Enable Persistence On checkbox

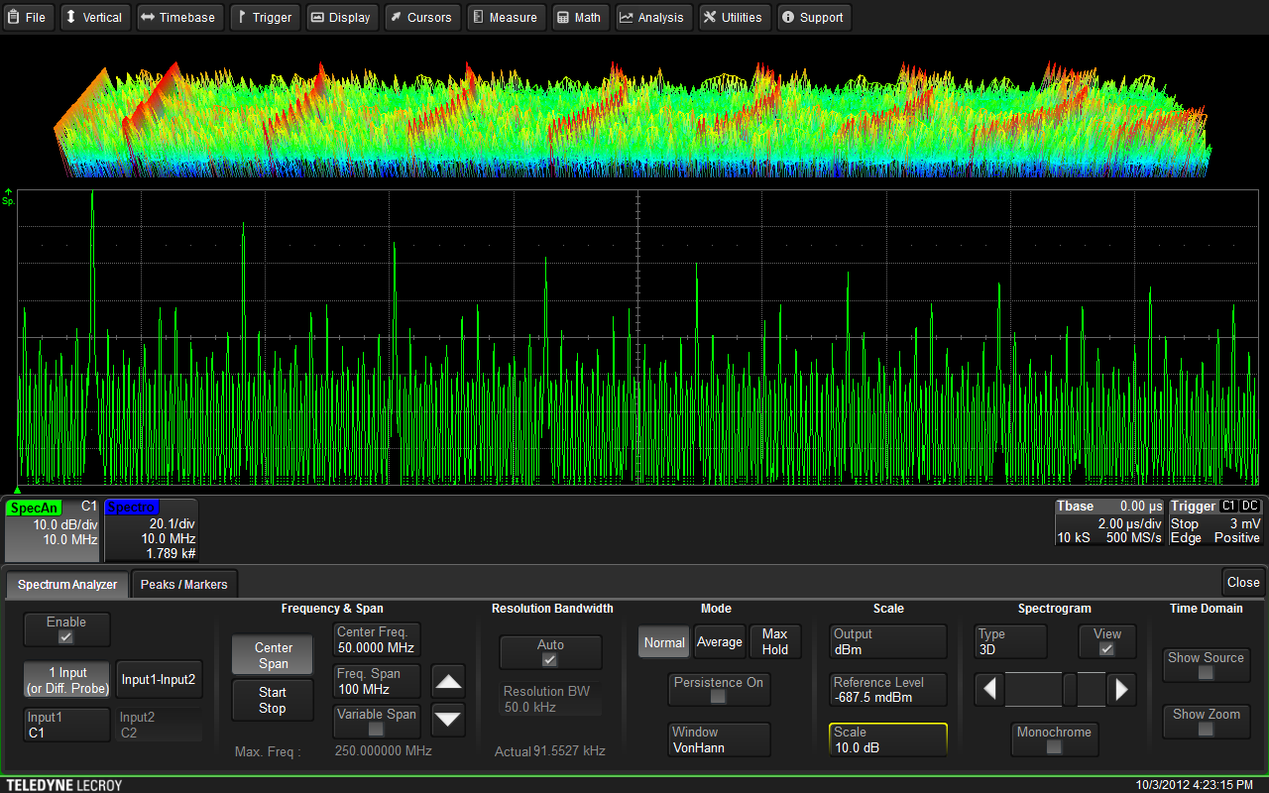click(x=718, y=697)
